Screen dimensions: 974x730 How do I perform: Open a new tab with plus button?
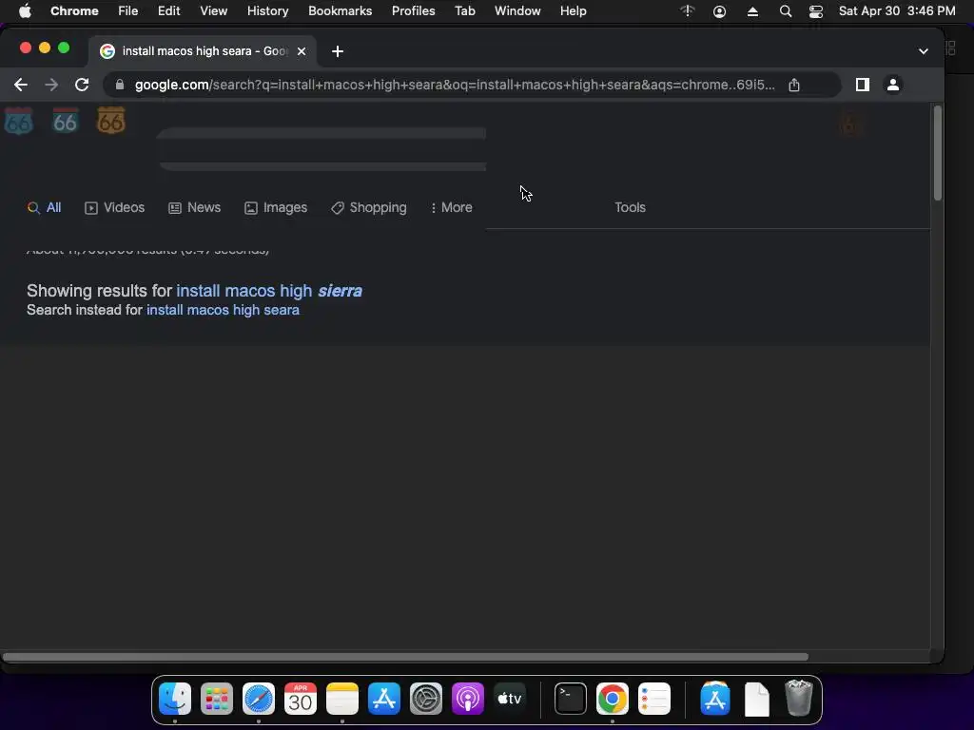click(338, 51)
